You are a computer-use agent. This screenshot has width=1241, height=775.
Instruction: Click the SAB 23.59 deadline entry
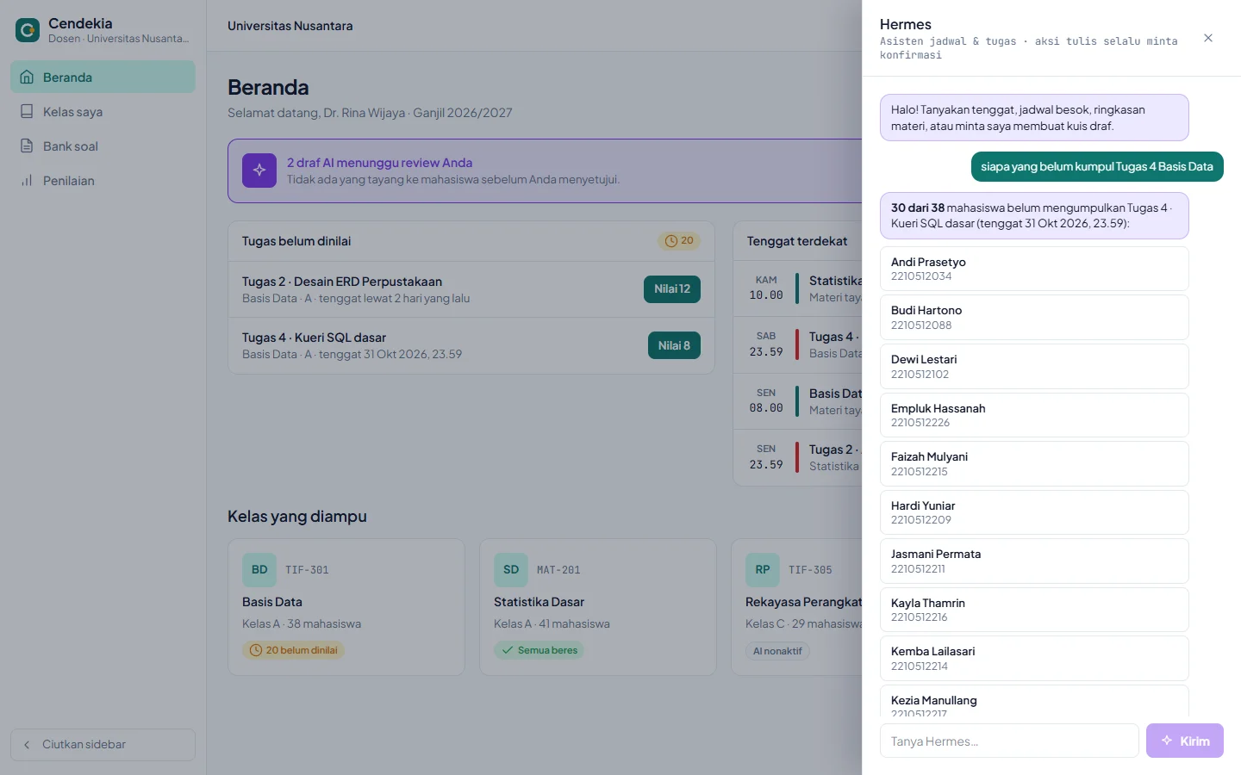798,344
